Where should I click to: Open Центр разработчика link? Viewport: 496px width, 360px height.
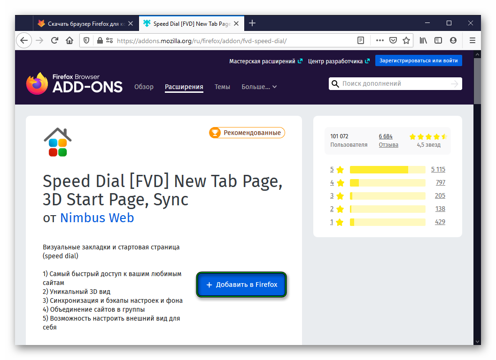[339, 61]
